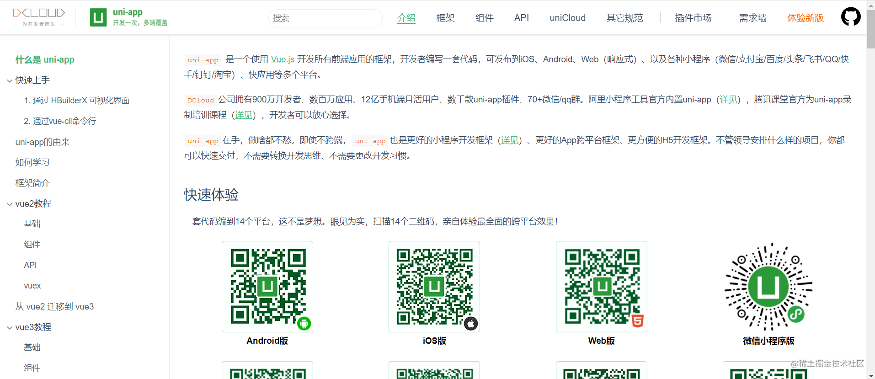Open the 框架 nav tab

[x=445, y=18]
